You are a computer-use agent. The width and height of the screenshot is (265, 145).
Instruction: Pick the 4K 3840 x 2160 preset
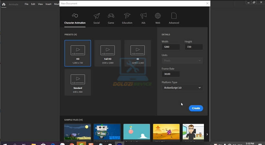pos(138,53)
